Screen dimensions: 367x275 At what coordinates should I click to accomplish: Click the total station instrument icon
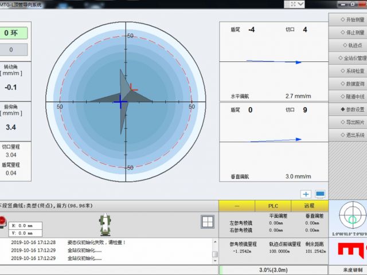(x=105, y=225)
